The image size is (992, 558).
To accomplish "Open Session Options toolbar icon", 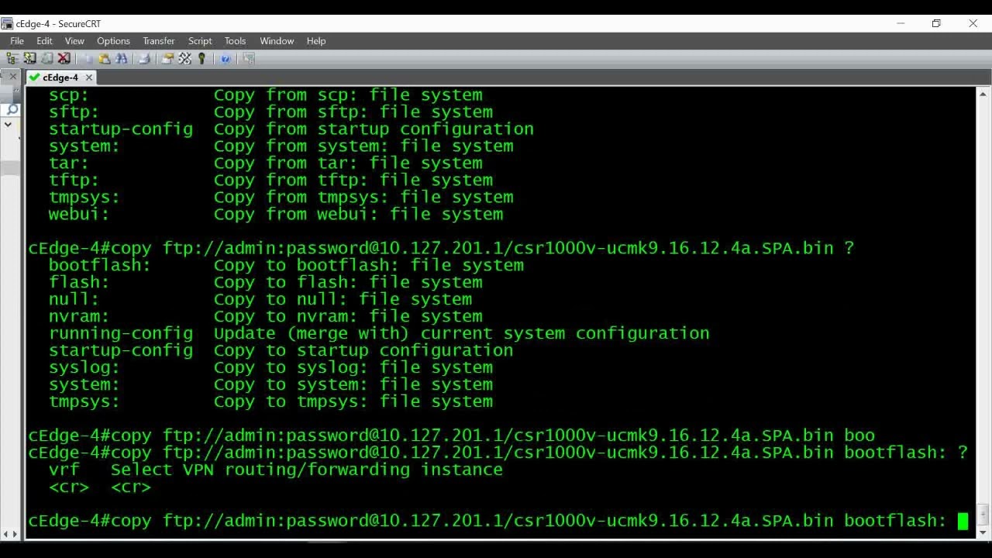I will tap(167, 58).
